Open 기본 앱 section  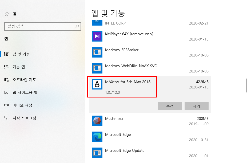19,67
